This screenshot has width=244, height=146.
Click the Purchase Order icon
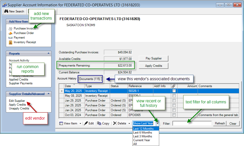(x=10, y=33)
